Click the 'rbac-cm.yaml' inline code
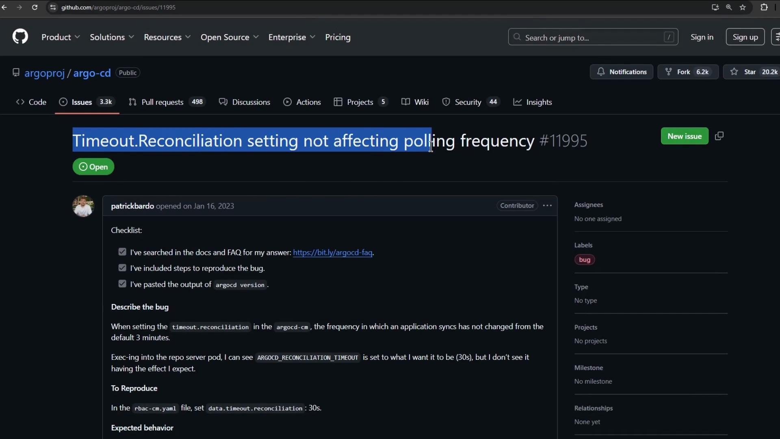 click(155, 409)
